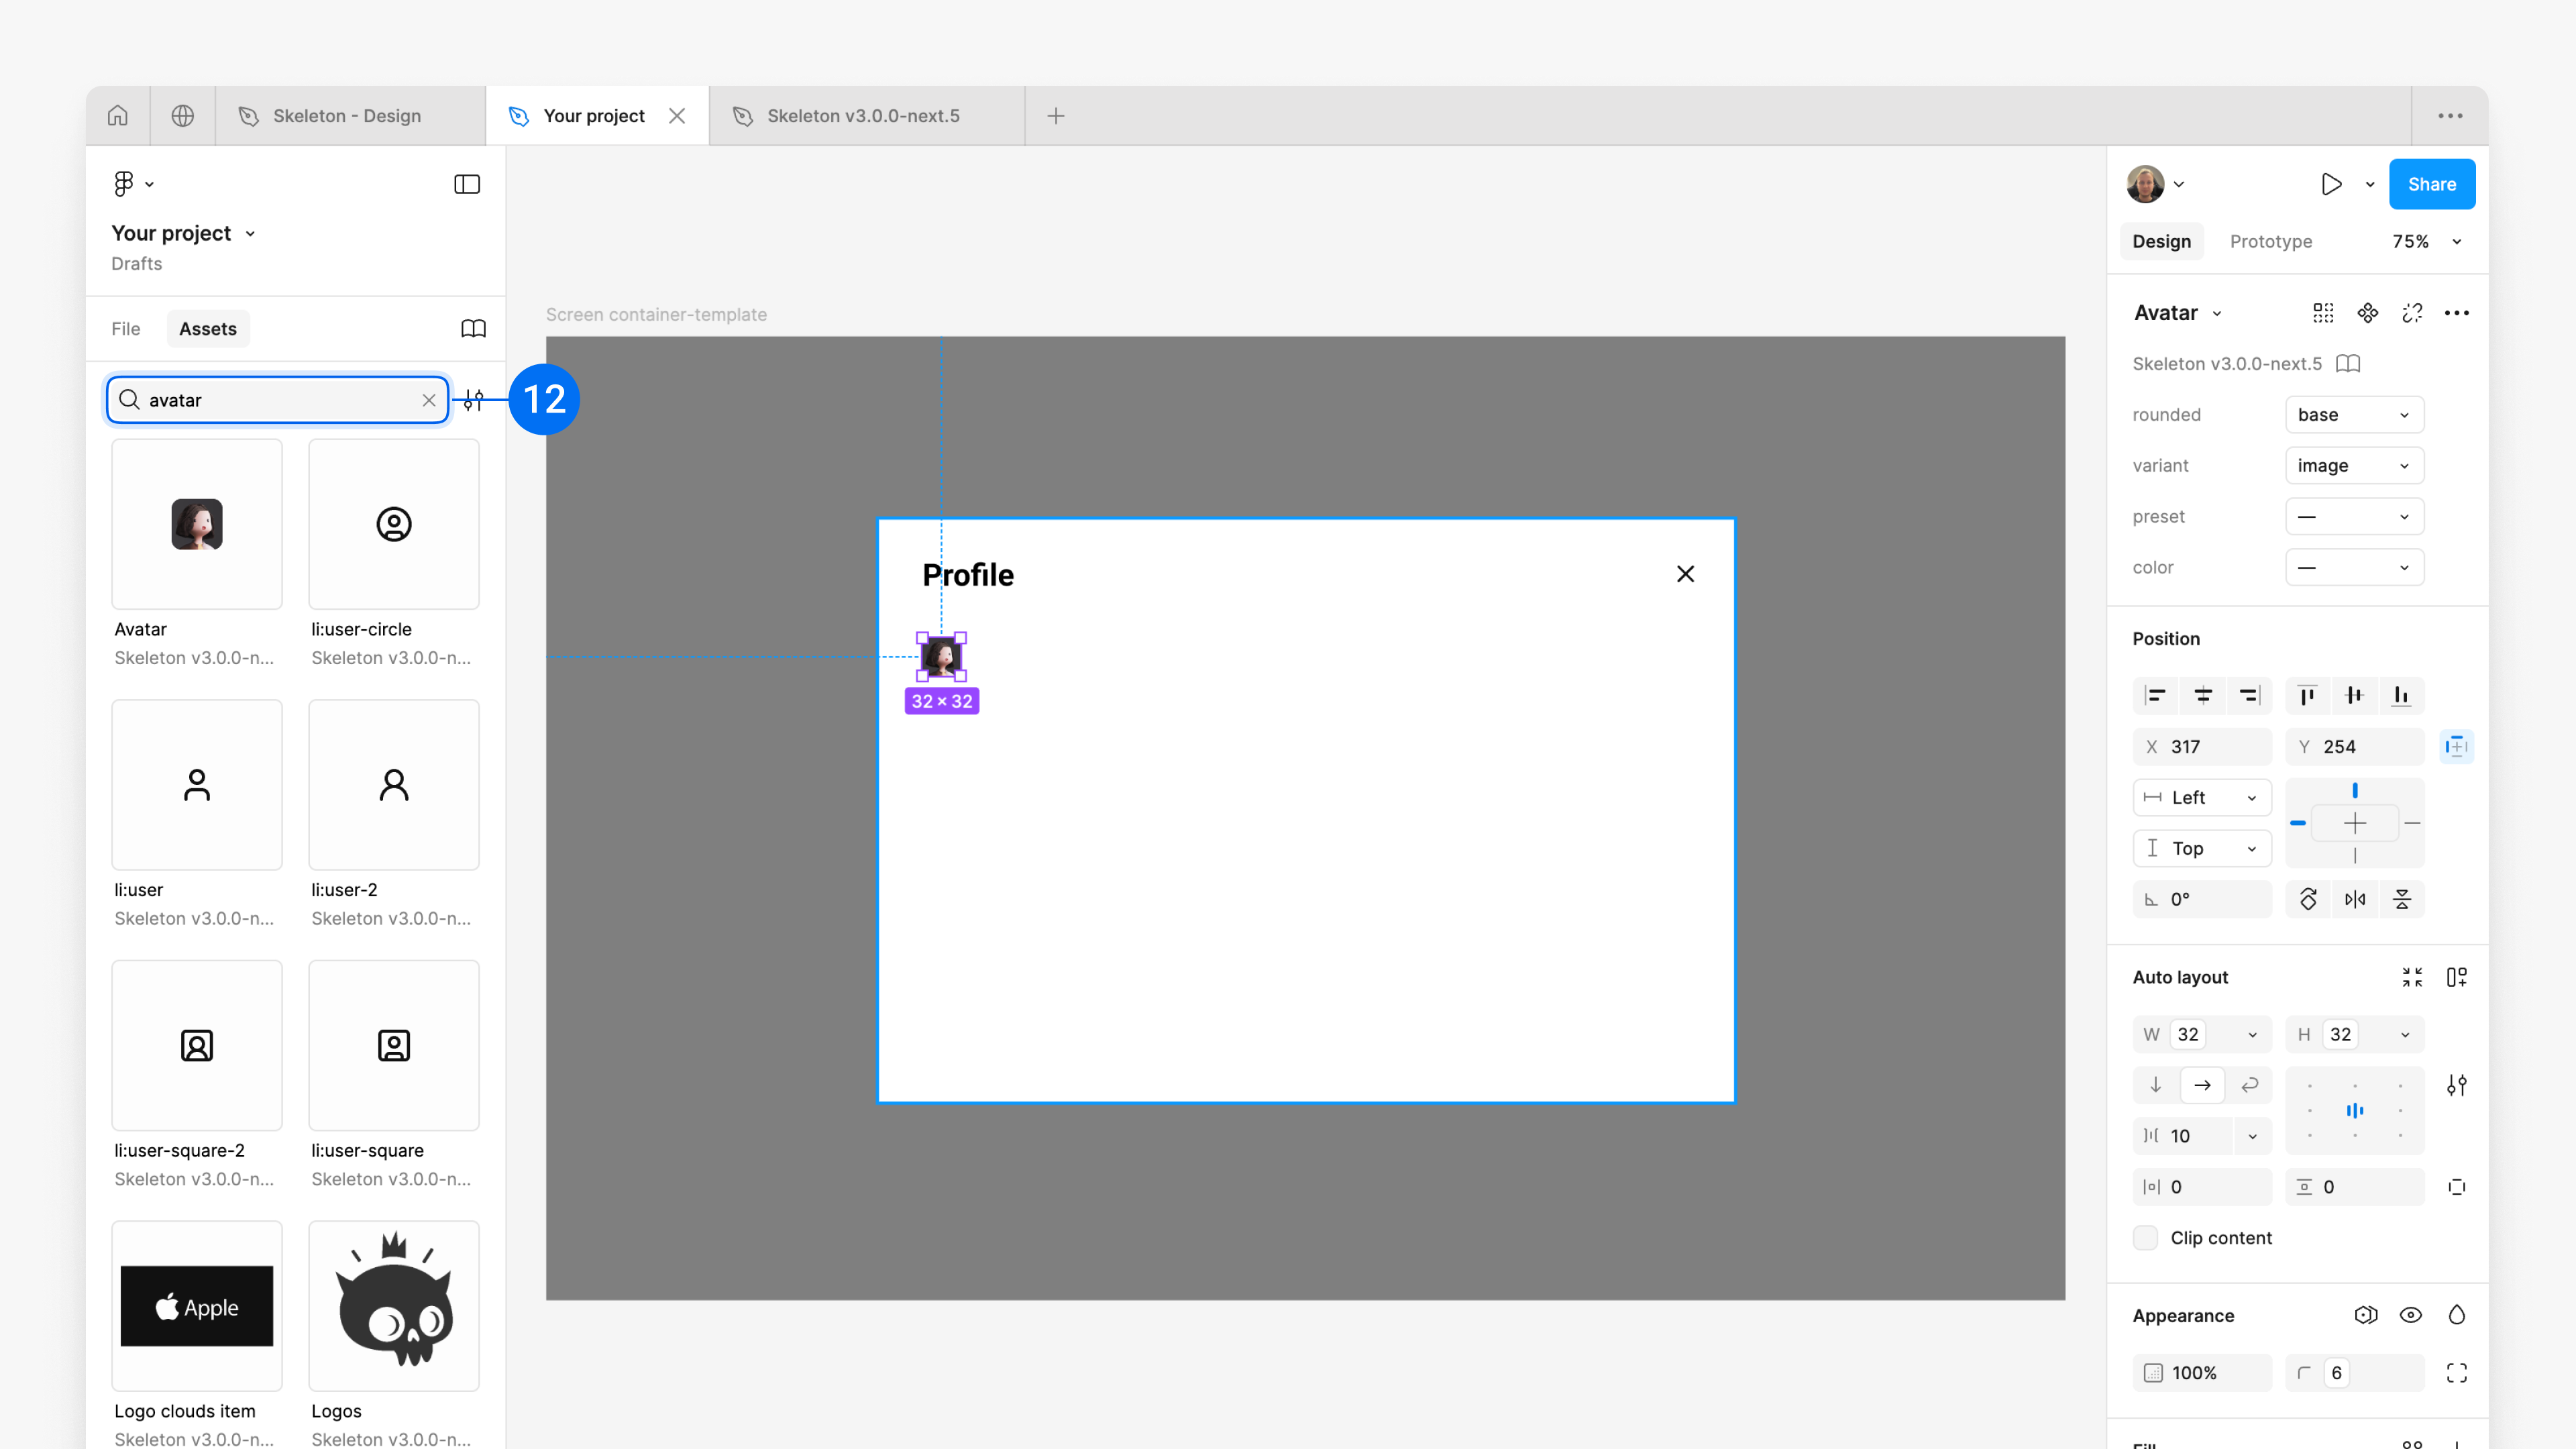Open the preset property dropdown
2576x1449 pixels.
click(x=2354, y=517)
